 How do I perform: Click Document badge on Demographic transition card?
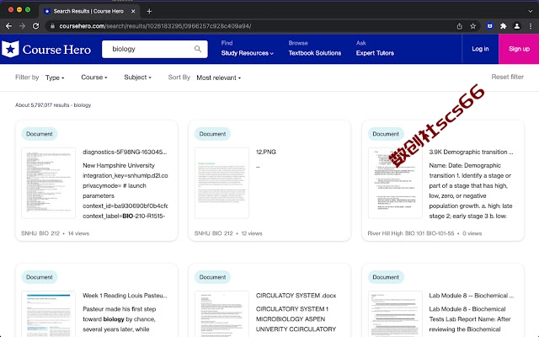point(386,134)
